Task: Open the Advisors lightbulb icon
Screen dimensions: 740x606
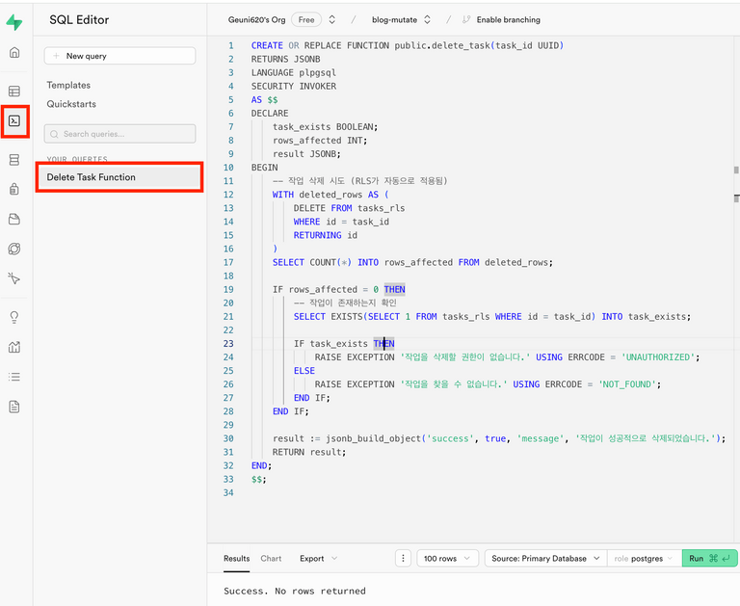Action: click(14, 317)
